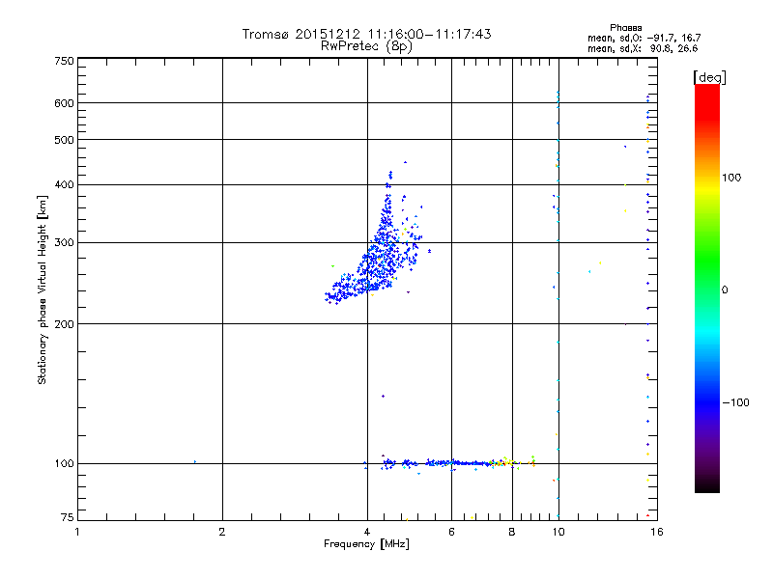Click the x-axis tick label '16'
Screen dimensions: 773x579
pos(657,532)
